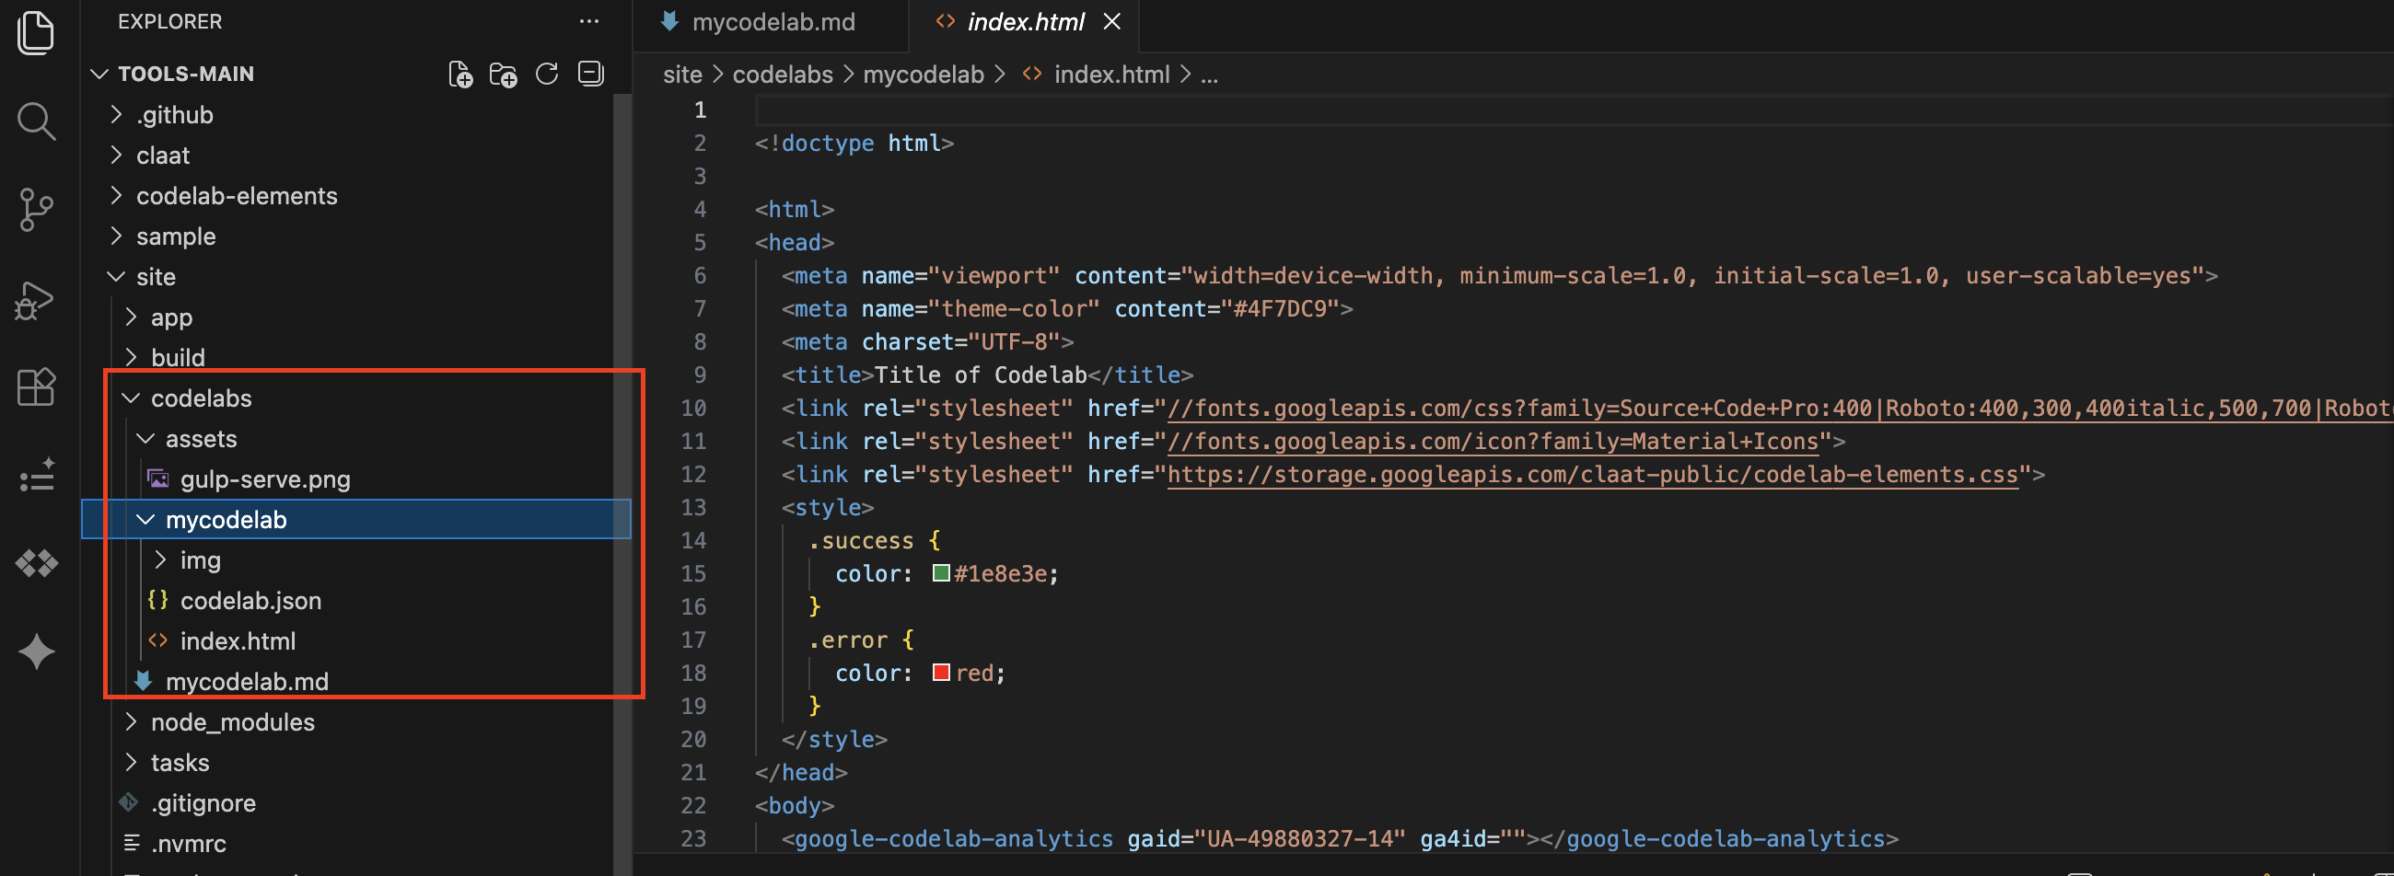The width and height of the screenshot is (2394, 876).
Task: Select codelab.json in the file tree
Action: [250, 600]
